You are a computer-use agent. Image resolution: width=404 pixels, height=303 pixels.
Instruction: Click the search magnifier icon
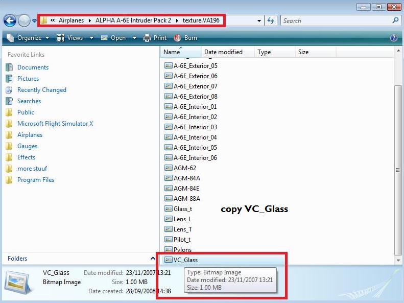coord(395,20)
